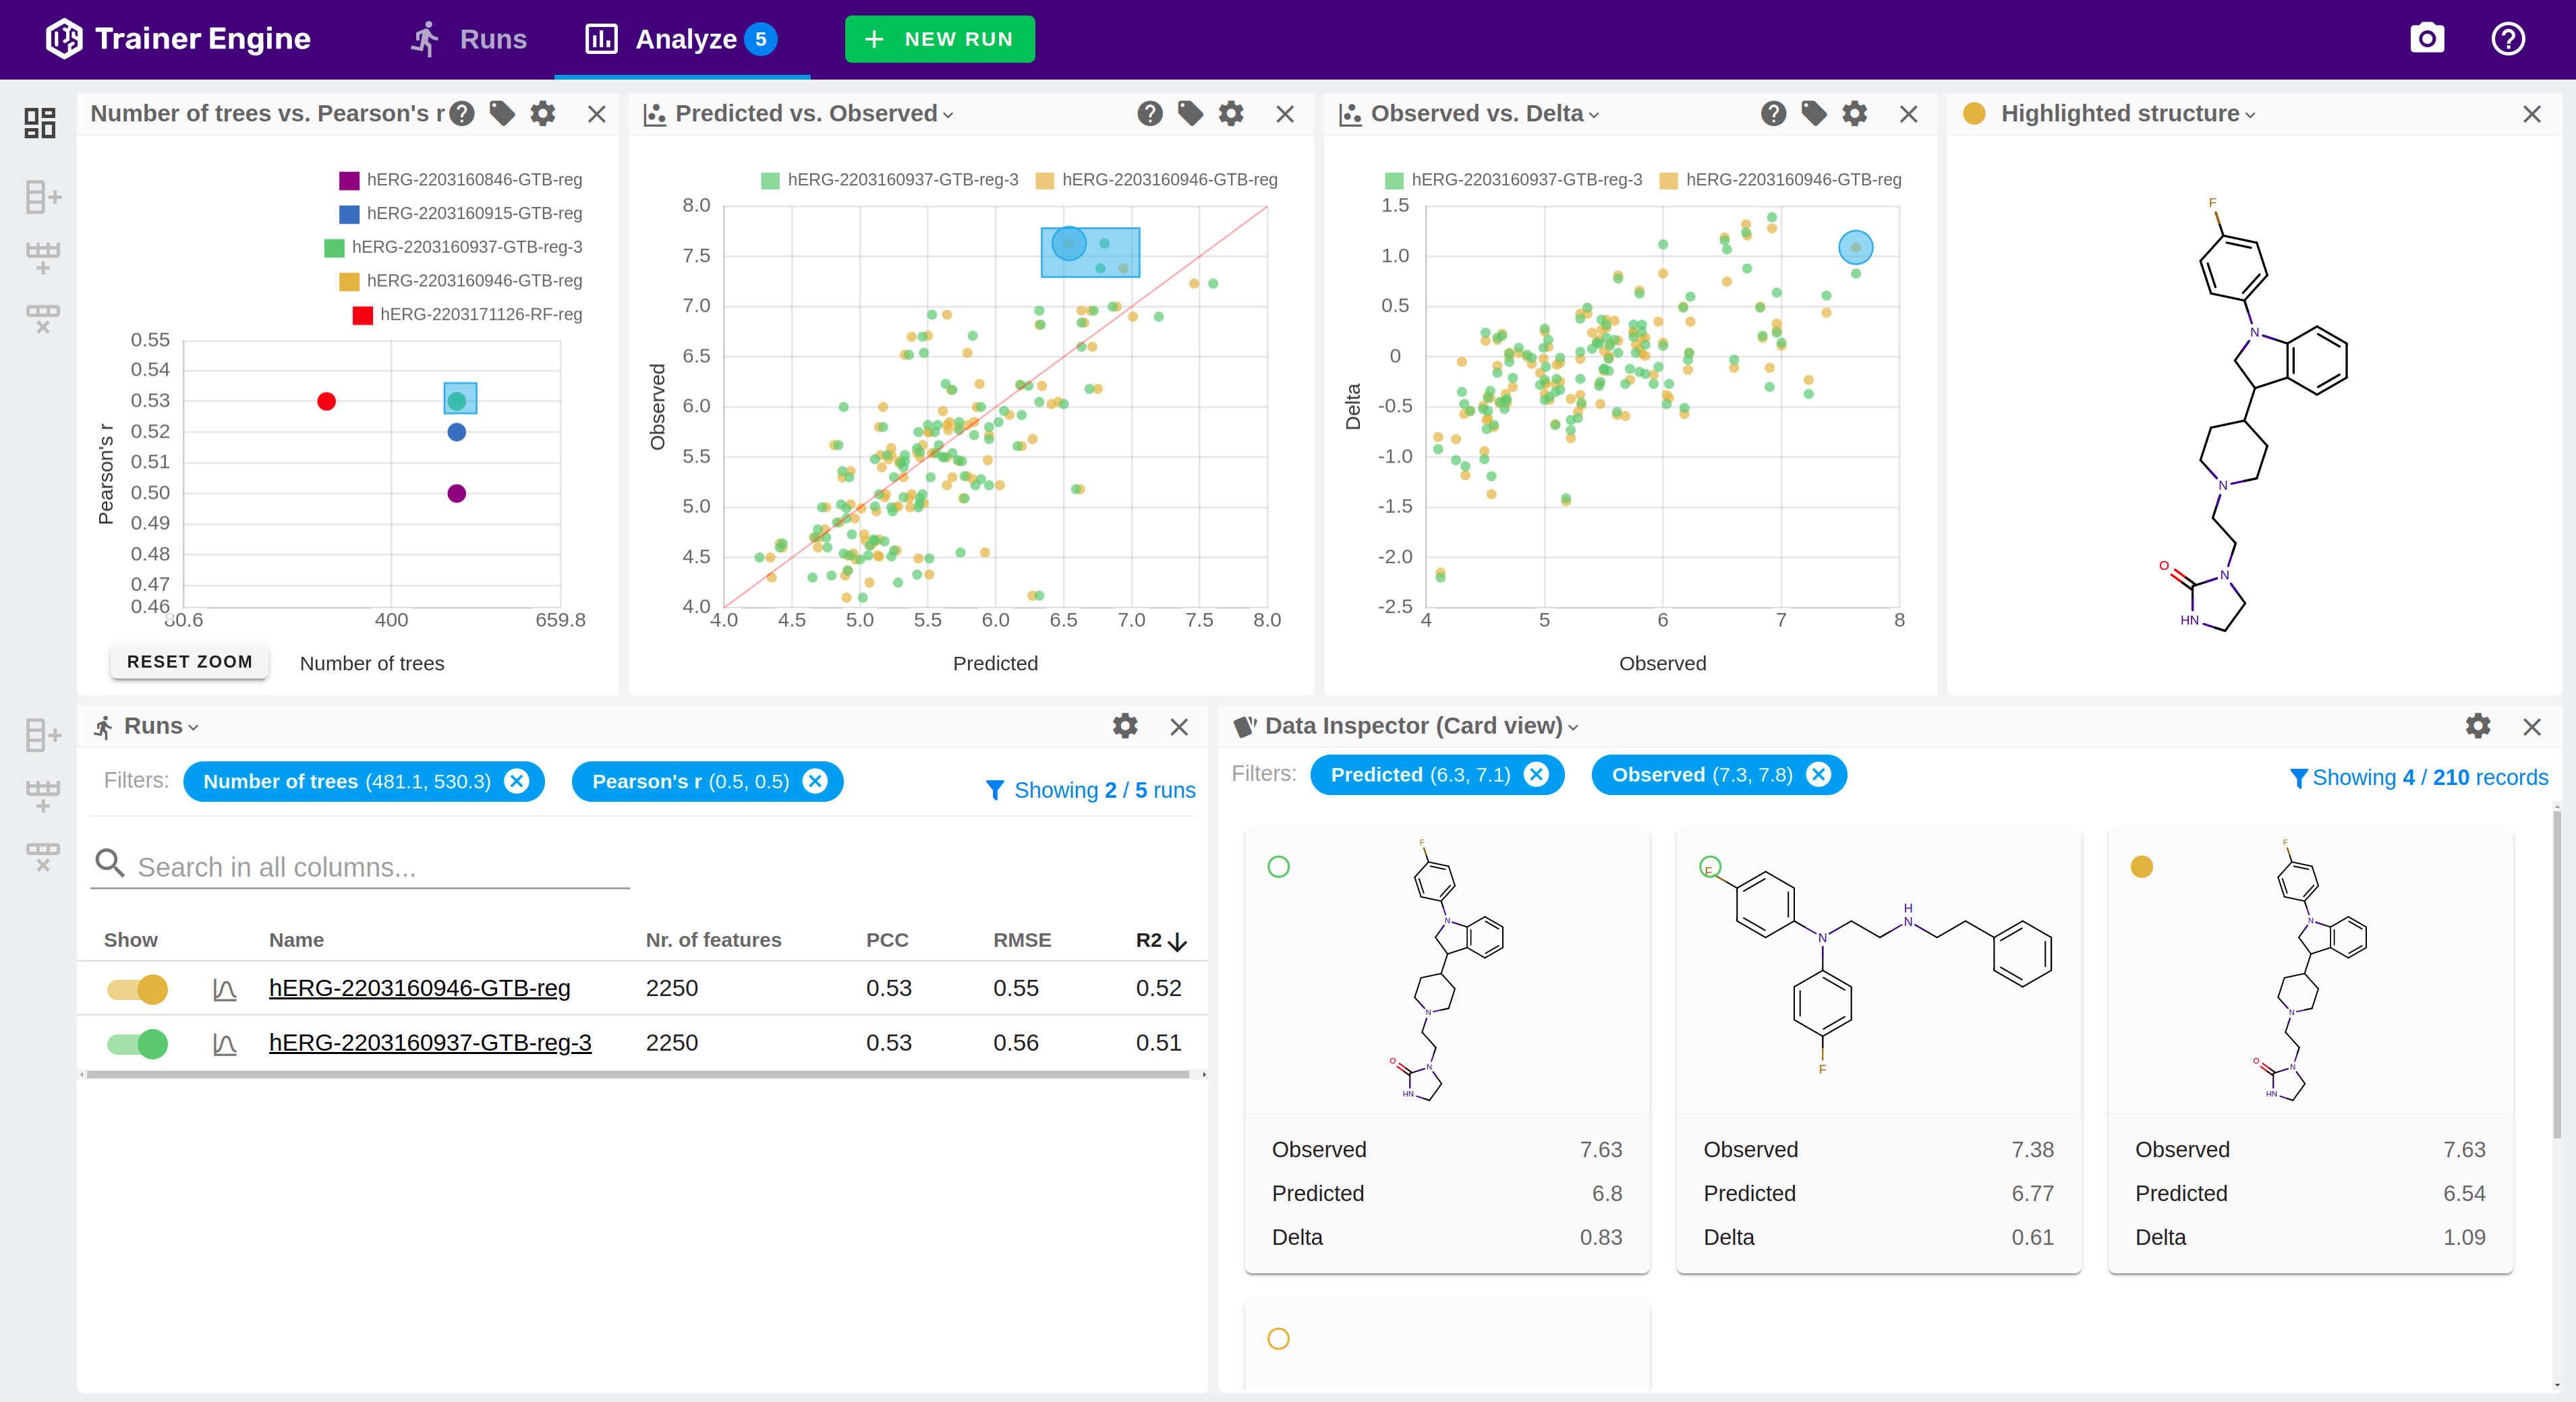Click the dashboard layout icon in left sidebar
2576x1402 pixels.
[x=40, y=122]
